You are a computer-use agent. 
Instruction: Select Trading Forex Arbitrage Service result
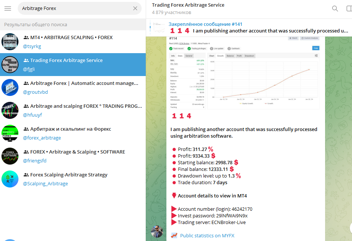(x=73, y=65)
